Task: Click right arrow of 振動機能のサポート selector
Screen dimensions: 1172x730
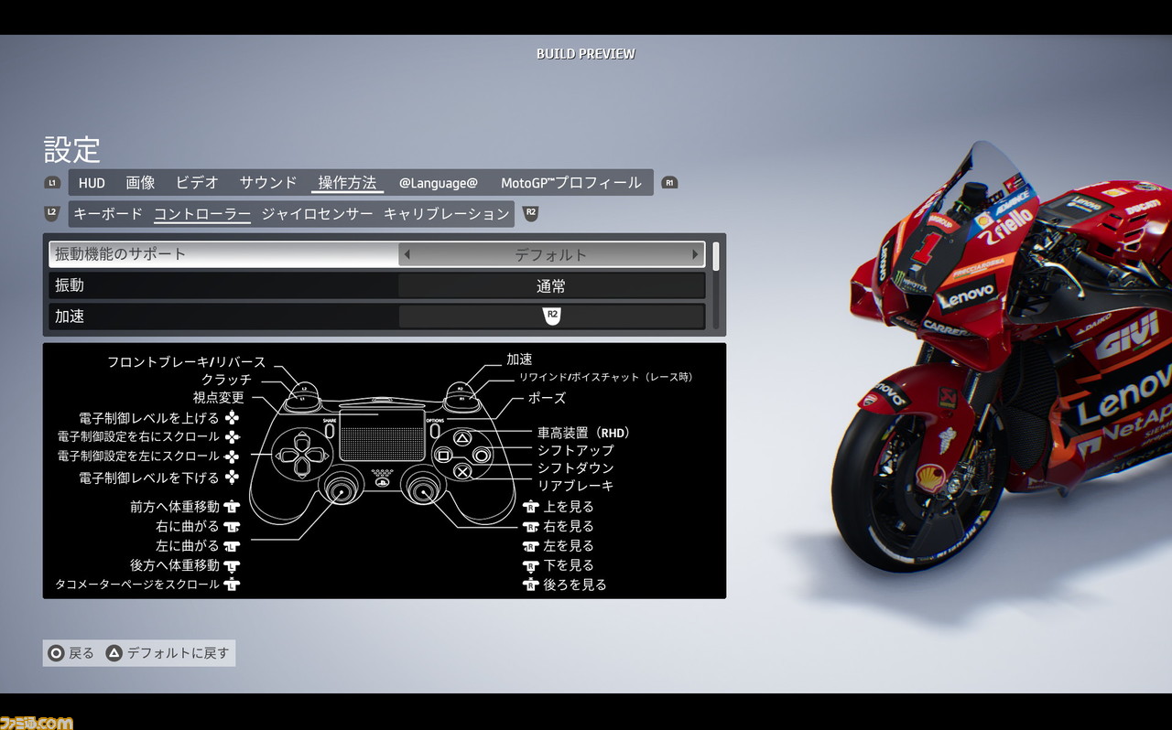Action: [x=696, y=254]
